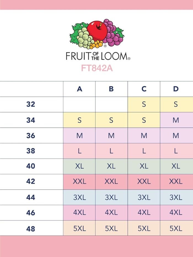Select the XL cell for 40C
Image resolution: width=193 pixels, height=257 pixels.
click(x=144, y=166)
